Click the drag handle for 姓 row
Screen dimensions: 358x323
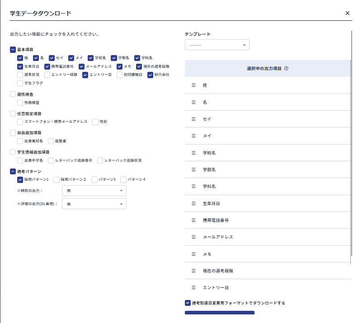click(193, 85)
